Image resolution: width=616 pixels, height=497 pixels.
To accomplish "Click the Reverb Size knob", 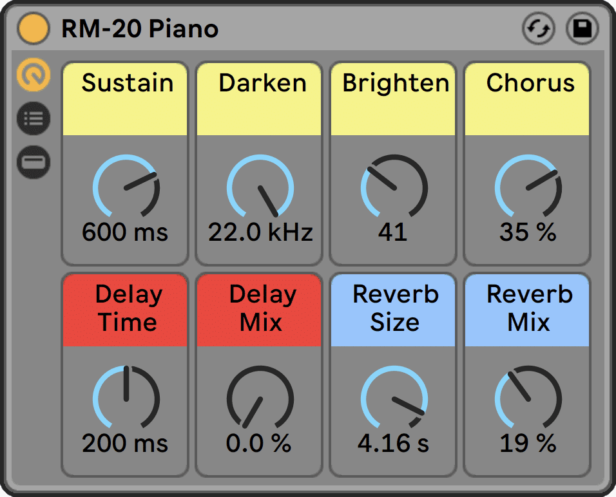I will tap(394, 399).
